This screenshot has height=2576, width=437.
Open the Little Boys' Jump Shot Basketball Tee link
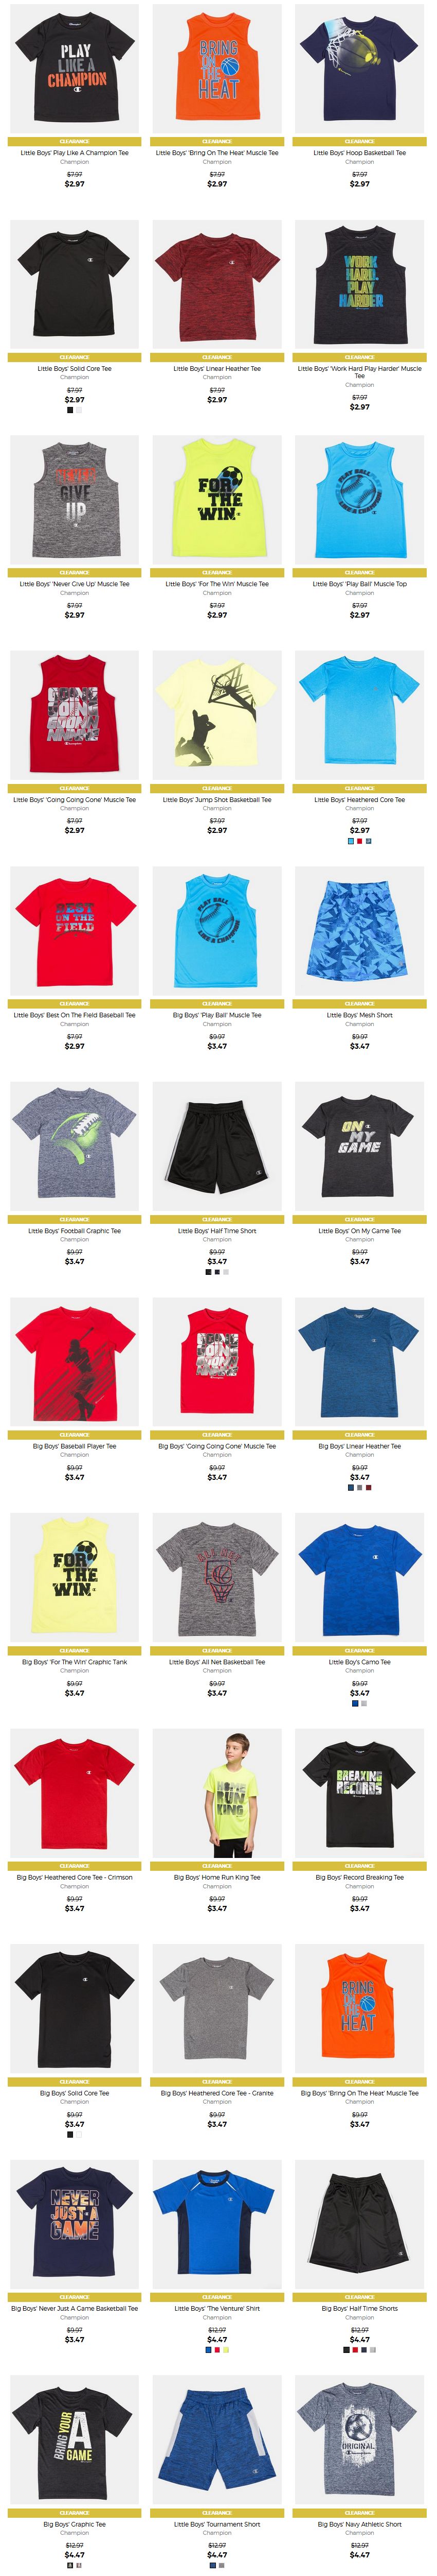(x=217, y=799)
